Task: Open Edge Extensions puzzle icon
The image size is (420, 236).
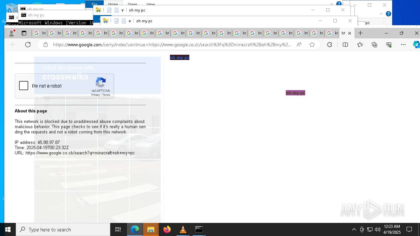Action: (x=329, y=45)
